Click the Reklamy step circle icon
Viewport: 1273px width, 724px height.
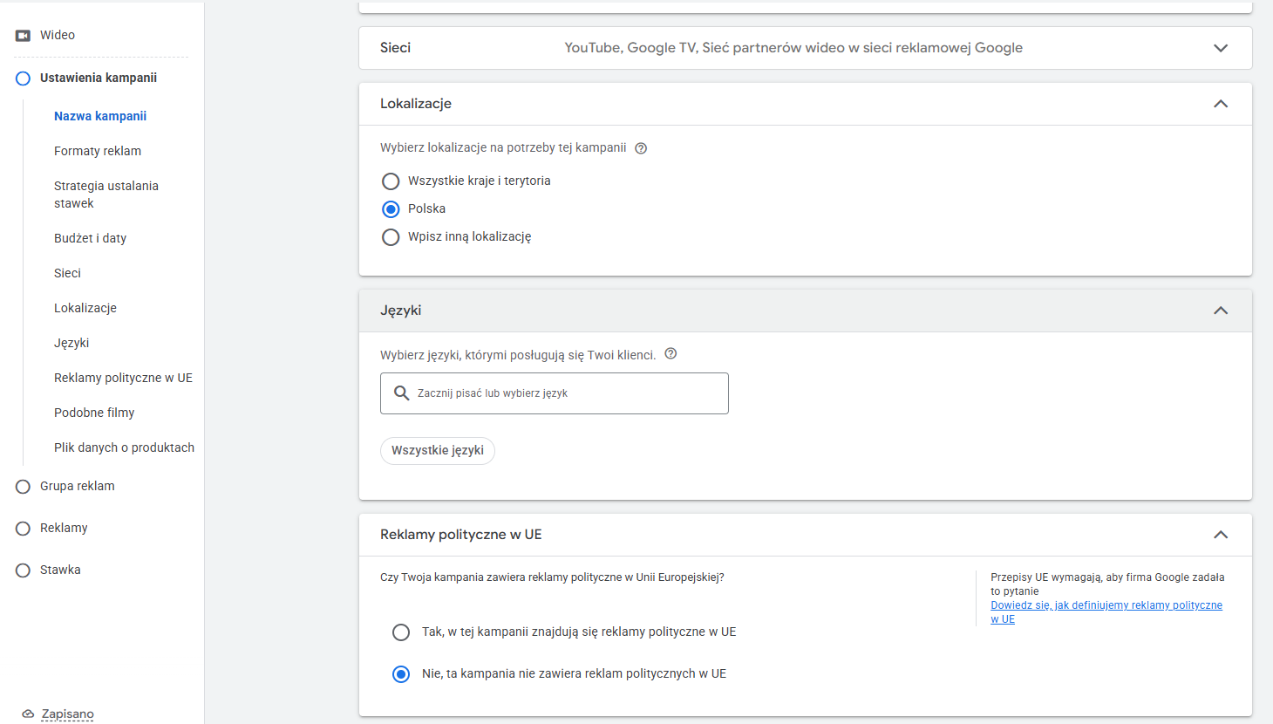pos(24,529)
